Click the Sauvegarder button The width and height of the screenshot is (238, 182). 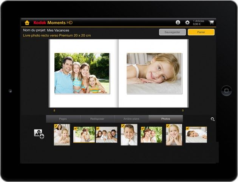coord(172,32)
